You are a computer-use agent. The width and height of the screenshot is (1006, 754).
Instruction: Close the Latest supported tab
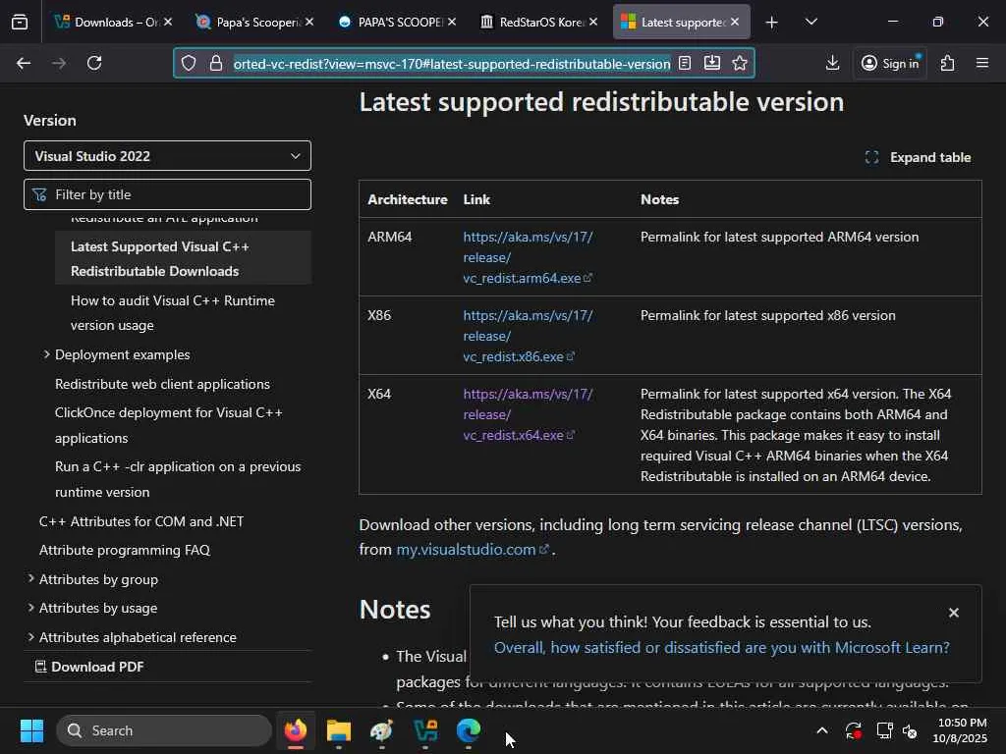pyautogui.click(x=735, y=22)
